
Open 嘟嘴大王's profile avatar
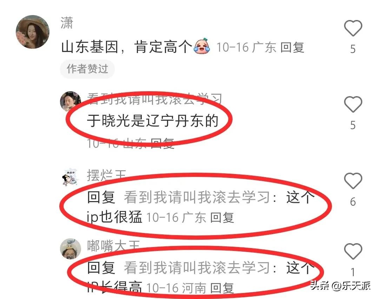point(70,249)
